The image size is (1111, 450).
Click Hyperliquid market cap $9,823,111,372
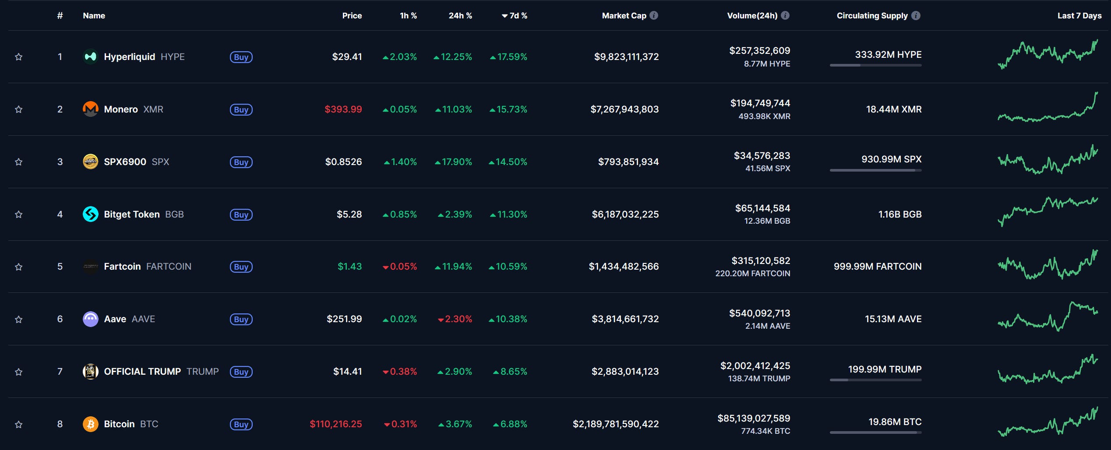pyautogui.click(x=626, y=56)
